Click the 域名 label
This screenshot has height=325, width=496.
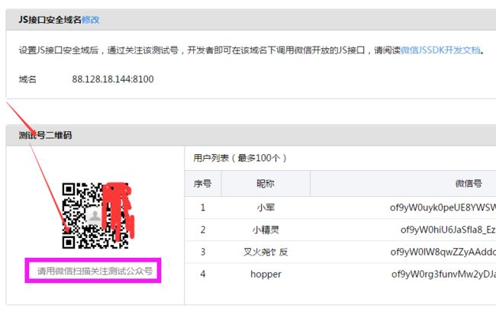coord(27,79)
